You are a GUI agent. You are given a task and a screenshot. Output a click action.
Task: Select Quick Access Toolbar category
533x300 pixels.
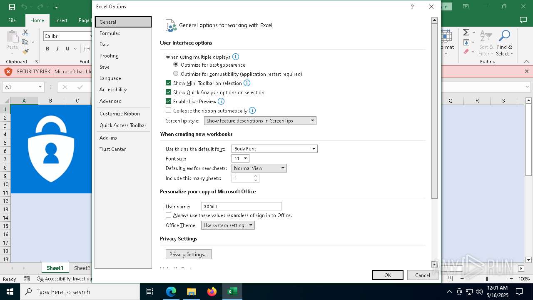click(x=123, y=125)
